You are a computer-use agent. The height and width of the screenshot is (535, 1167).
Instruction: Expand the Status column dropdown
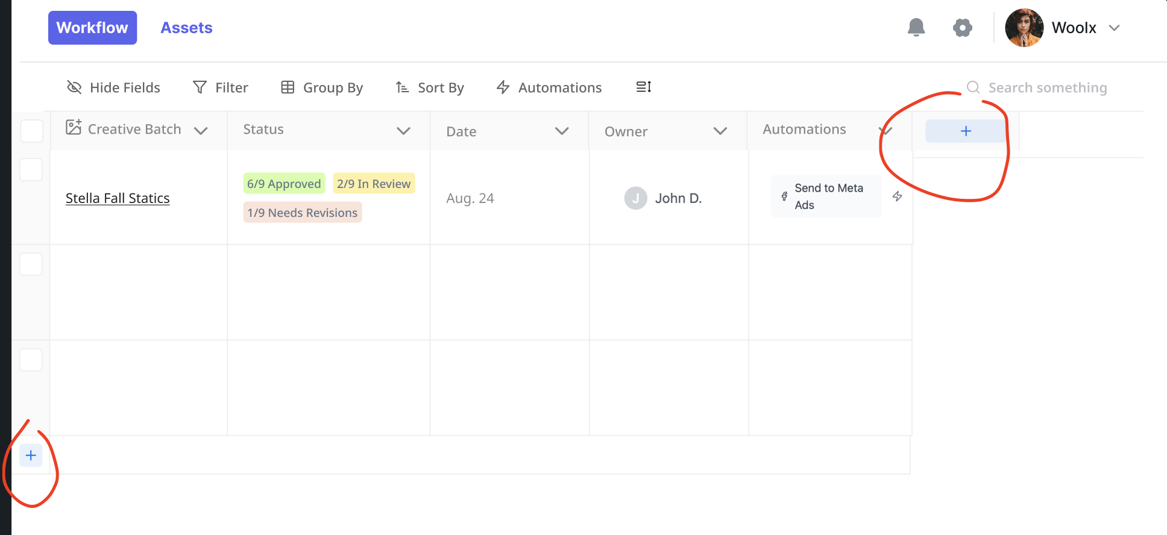point(403,131)
